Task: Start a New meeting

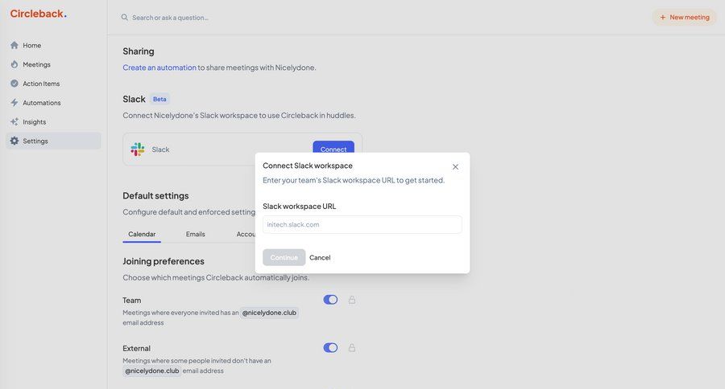Action: click(x=684, y=17)
